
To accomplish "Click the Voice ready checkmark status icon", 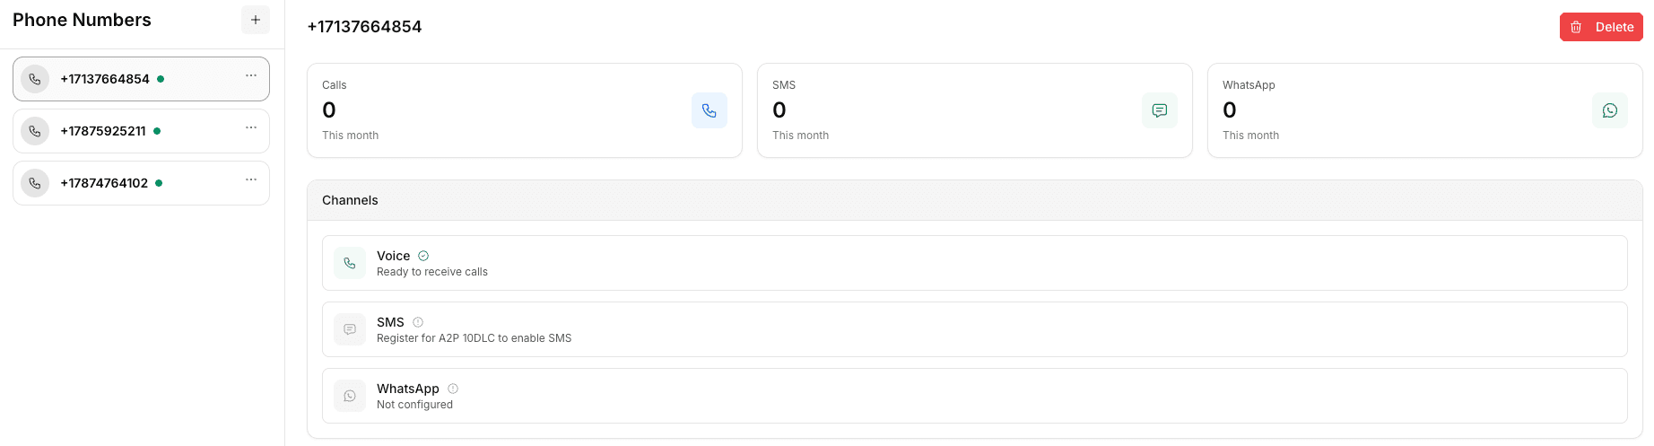I will pos(423,256).
